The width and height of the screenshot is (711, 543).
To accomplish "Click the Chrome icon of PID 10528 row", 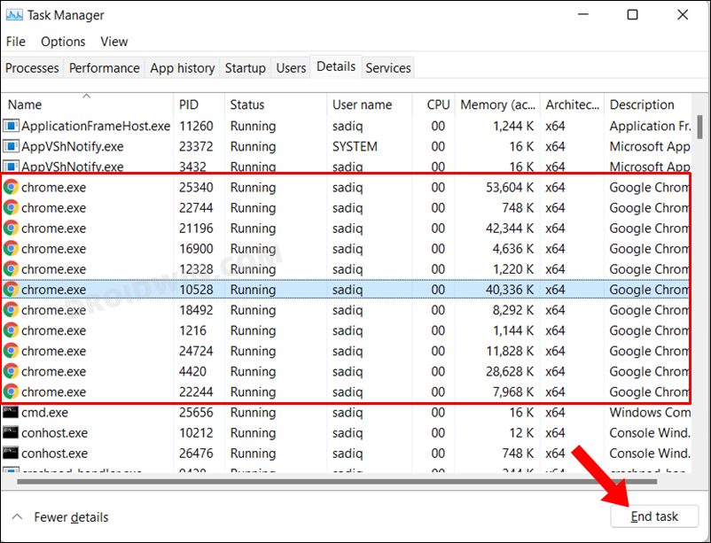I will click(11, 289).
